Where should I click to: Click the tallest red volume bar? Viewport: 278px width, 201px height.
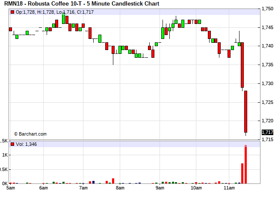click(x=246, y=164)
